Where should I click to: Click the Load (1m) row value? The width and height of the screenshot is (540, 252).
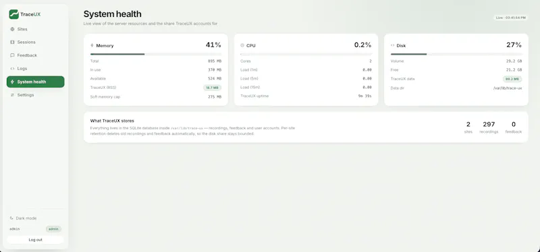367,70
